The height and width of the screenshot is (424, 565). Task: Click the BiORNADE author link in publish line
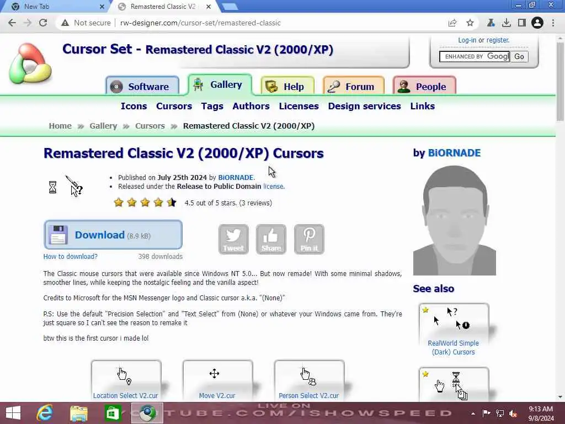click(x=236, y=177)
